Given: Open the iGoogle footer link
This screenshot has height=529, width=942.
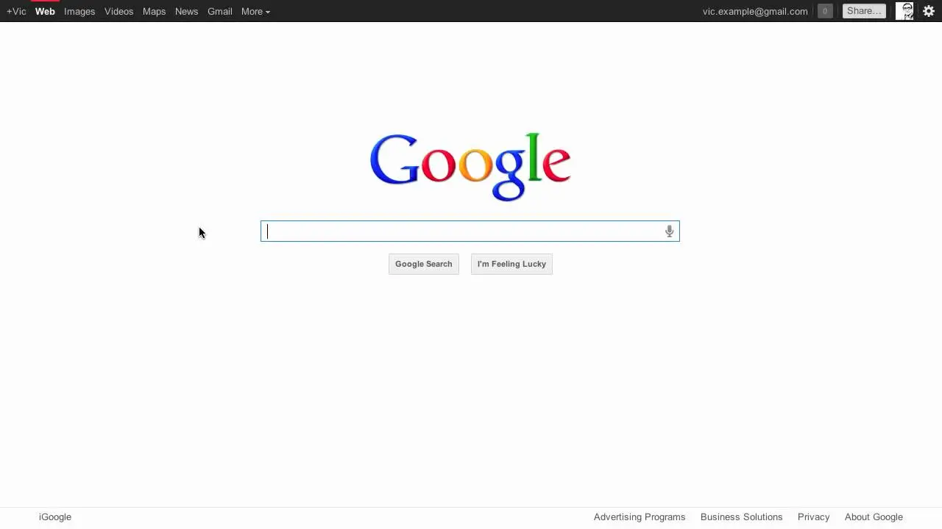Looking at the screenshot, I should tap(55, 517).
